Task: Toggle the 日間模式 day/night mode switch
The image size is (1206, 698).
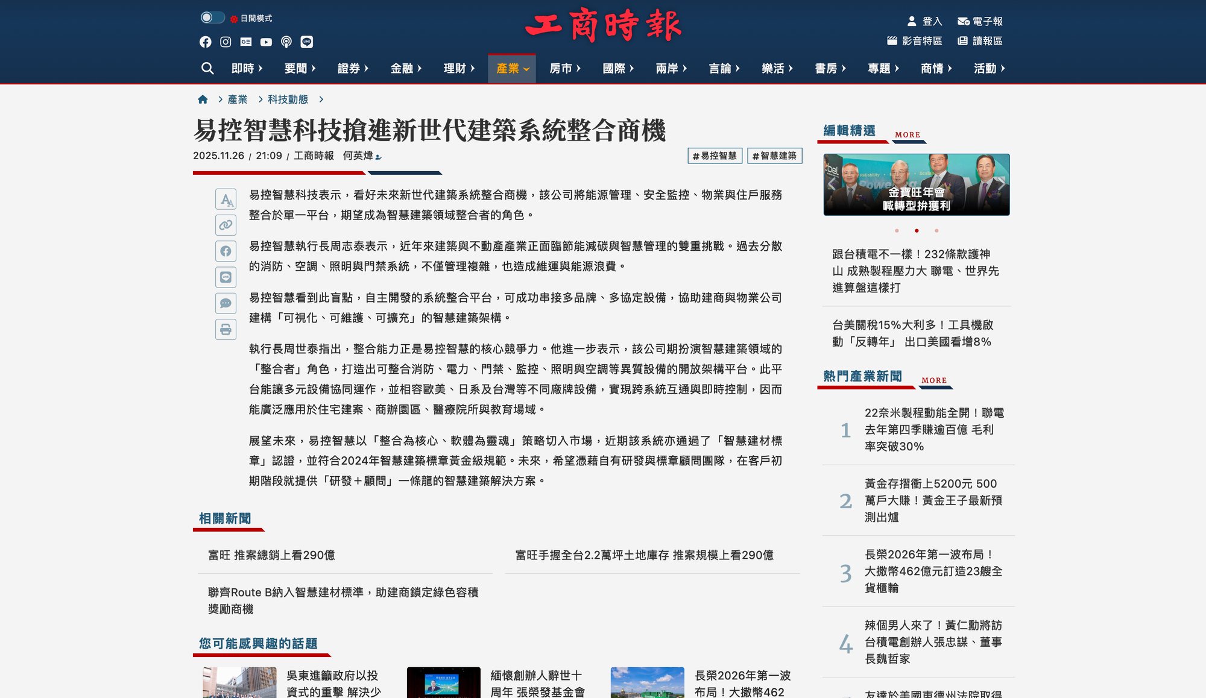Action: click(212, 17)
